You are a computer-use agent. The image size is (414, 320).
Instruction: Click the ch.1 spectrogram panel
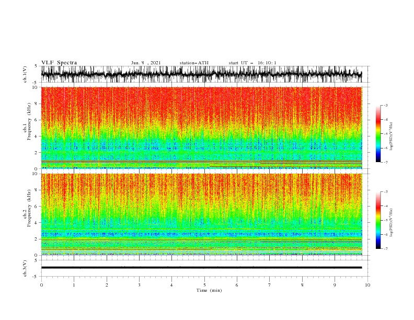[x=201, y=128]
